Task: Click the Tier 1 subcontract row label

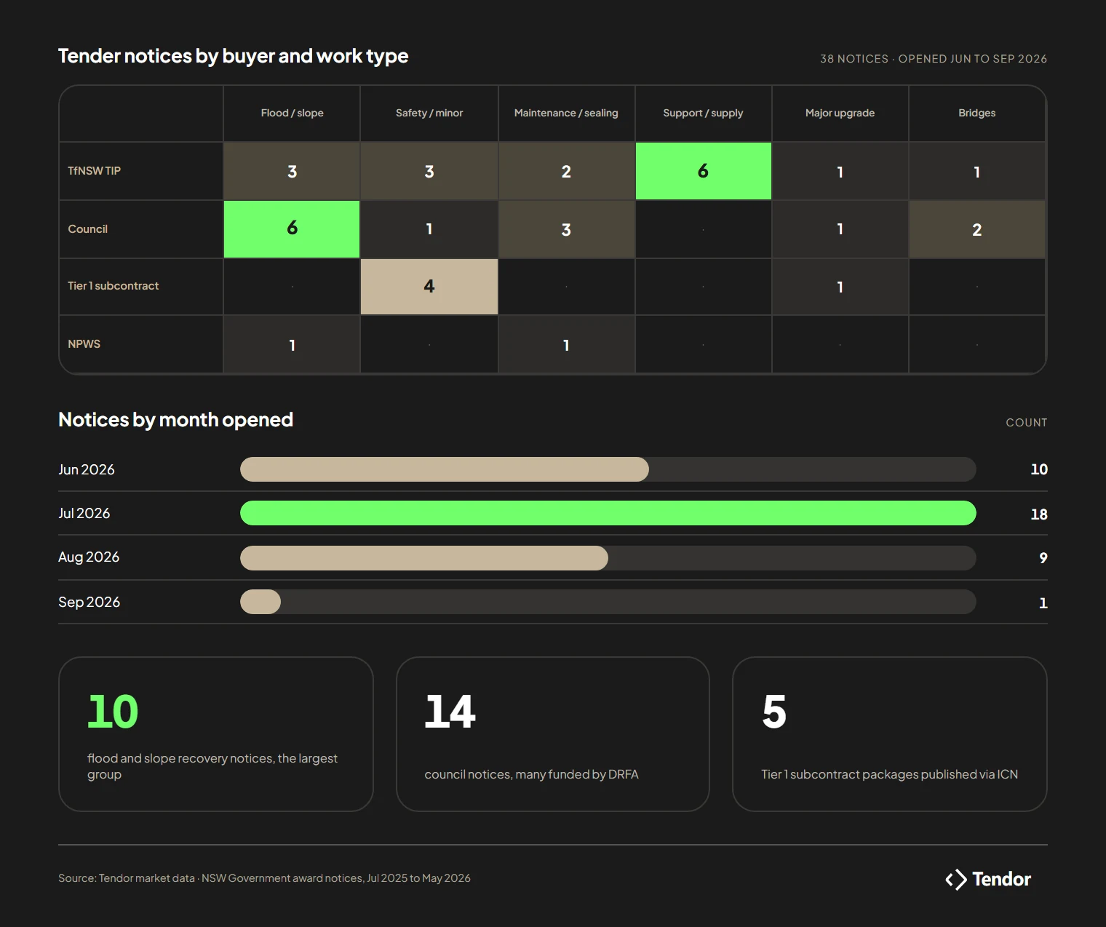Action: point(113,286)
